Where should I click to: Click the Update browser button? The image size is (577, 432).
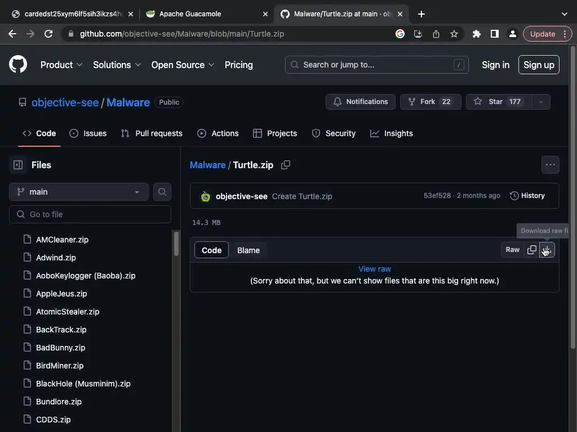pyautogui.click(x=543, y=34)
